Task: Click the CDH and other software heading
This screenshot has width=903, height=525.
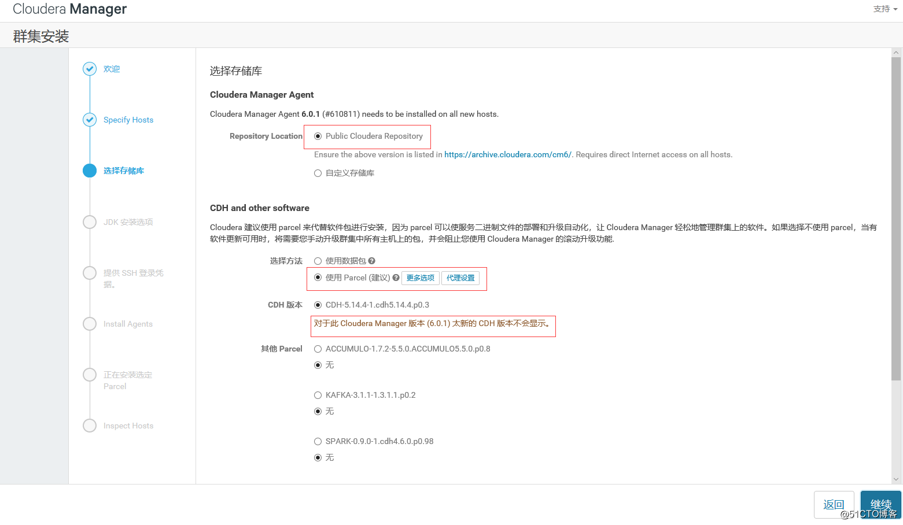Action: [260, 208]
